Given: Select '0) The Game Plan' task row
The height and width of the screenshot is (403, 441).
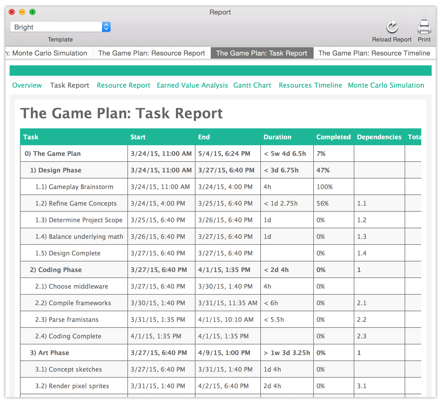Looking at the screenshot, I should pyautogui.click(x=221, y=154).
